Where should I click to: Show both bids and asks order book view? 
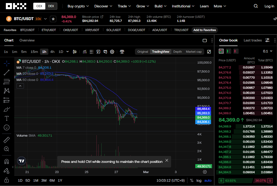pyautogui.click(x=221, y=51)
